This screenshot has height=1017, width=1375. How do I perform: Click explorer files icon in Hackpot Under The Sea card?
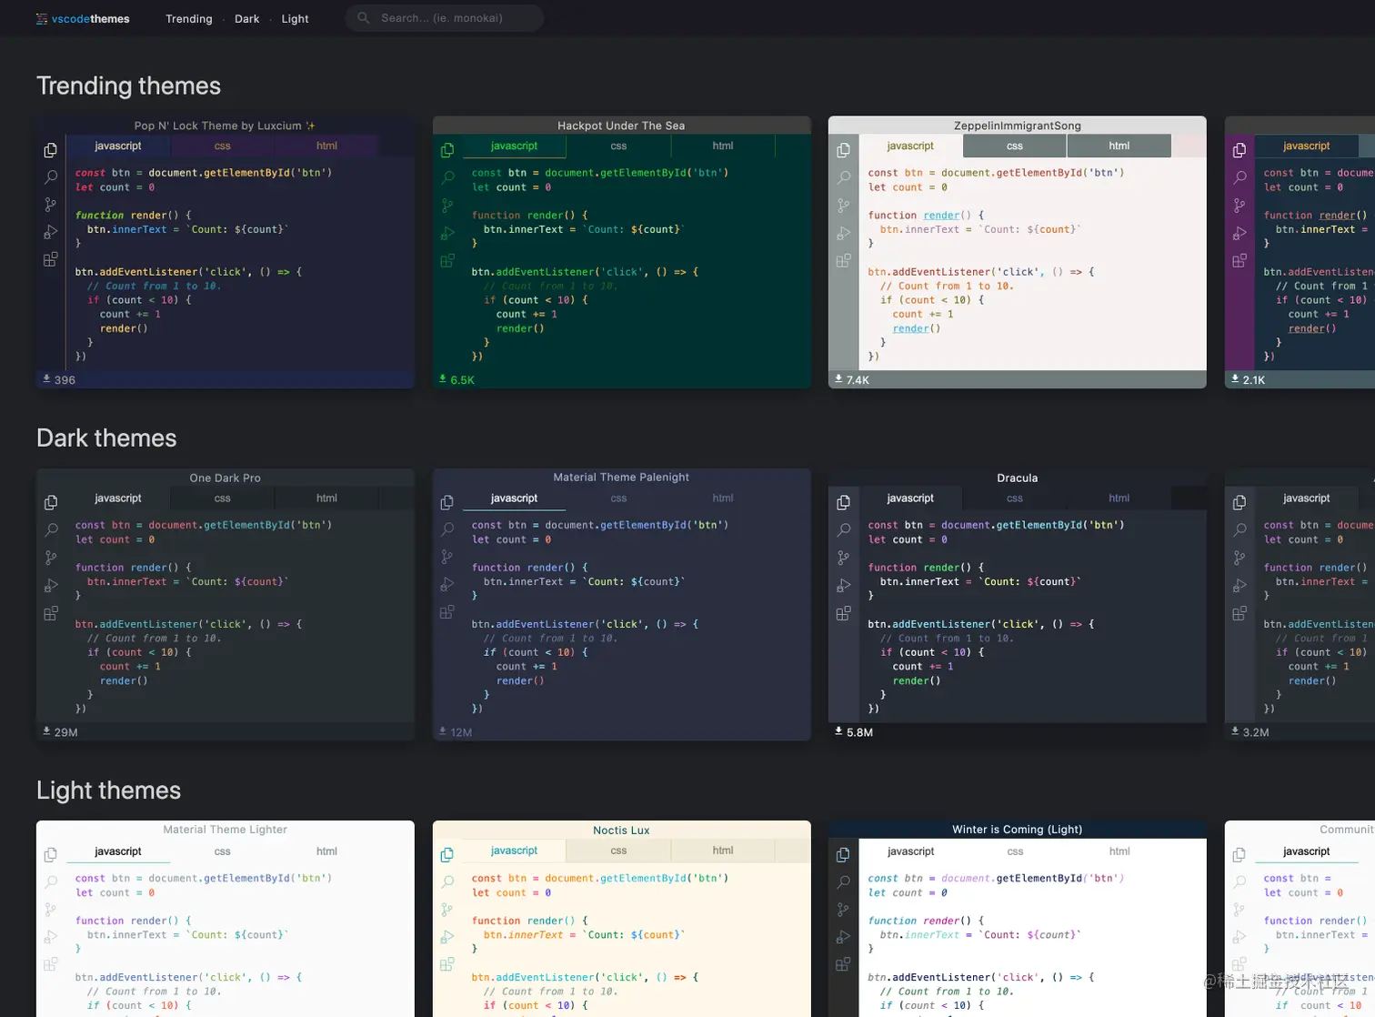447,150
